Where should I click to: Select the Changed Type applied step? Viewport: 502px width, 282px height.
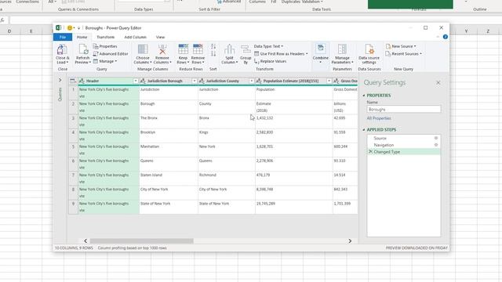pyautogui.click(x=403, y=152)
